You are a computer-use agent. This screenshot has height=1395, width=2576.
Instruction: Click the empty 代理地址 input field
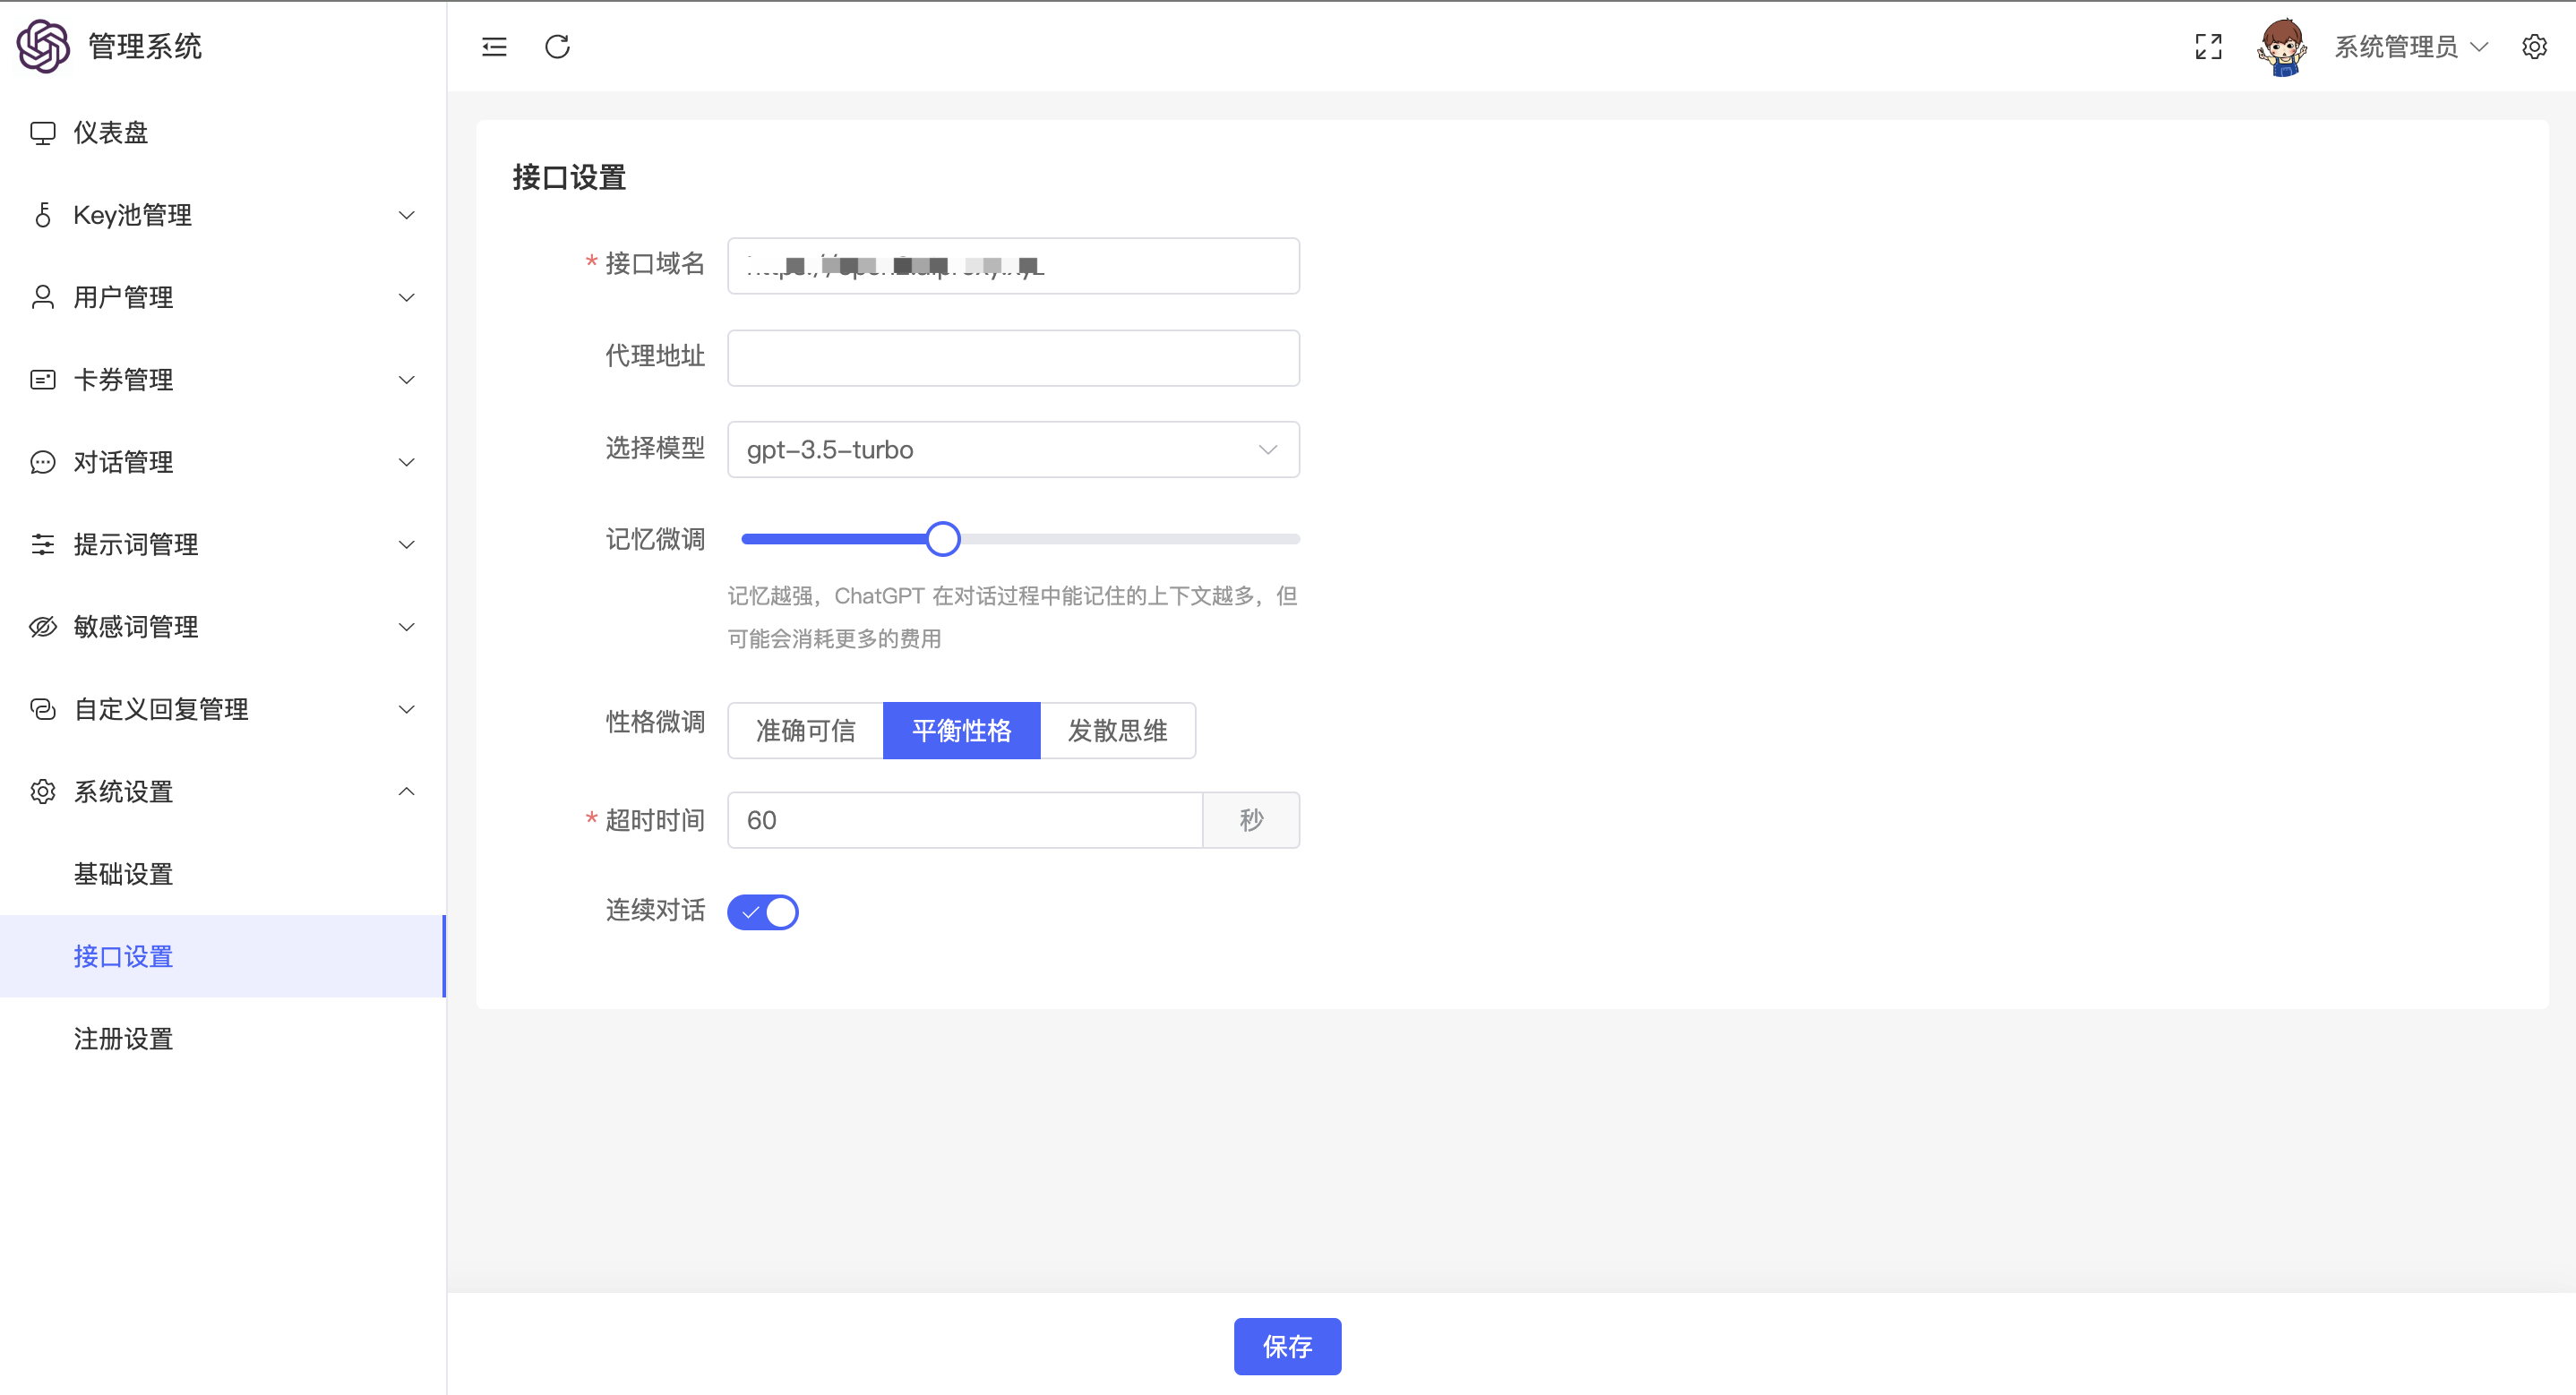point(1013,358)
